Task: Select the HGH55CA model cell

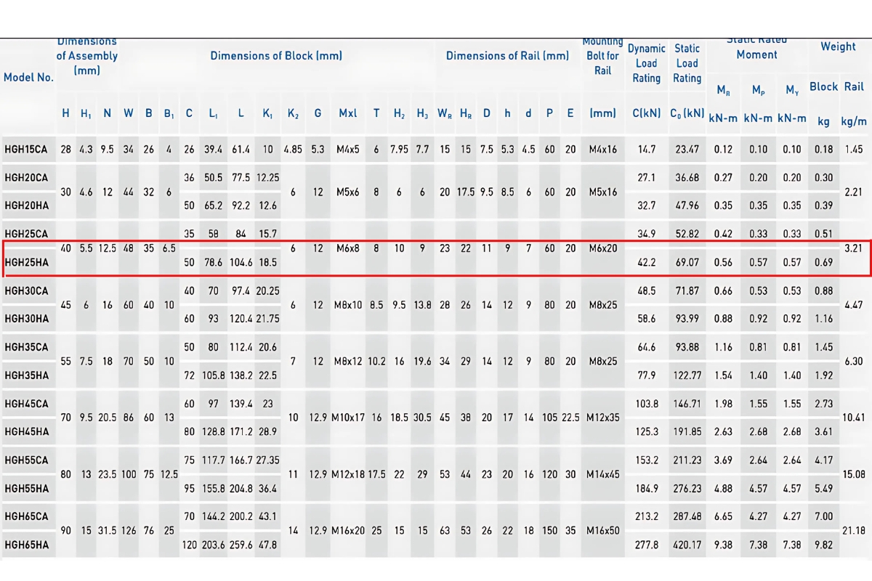Action: (26, 460)
